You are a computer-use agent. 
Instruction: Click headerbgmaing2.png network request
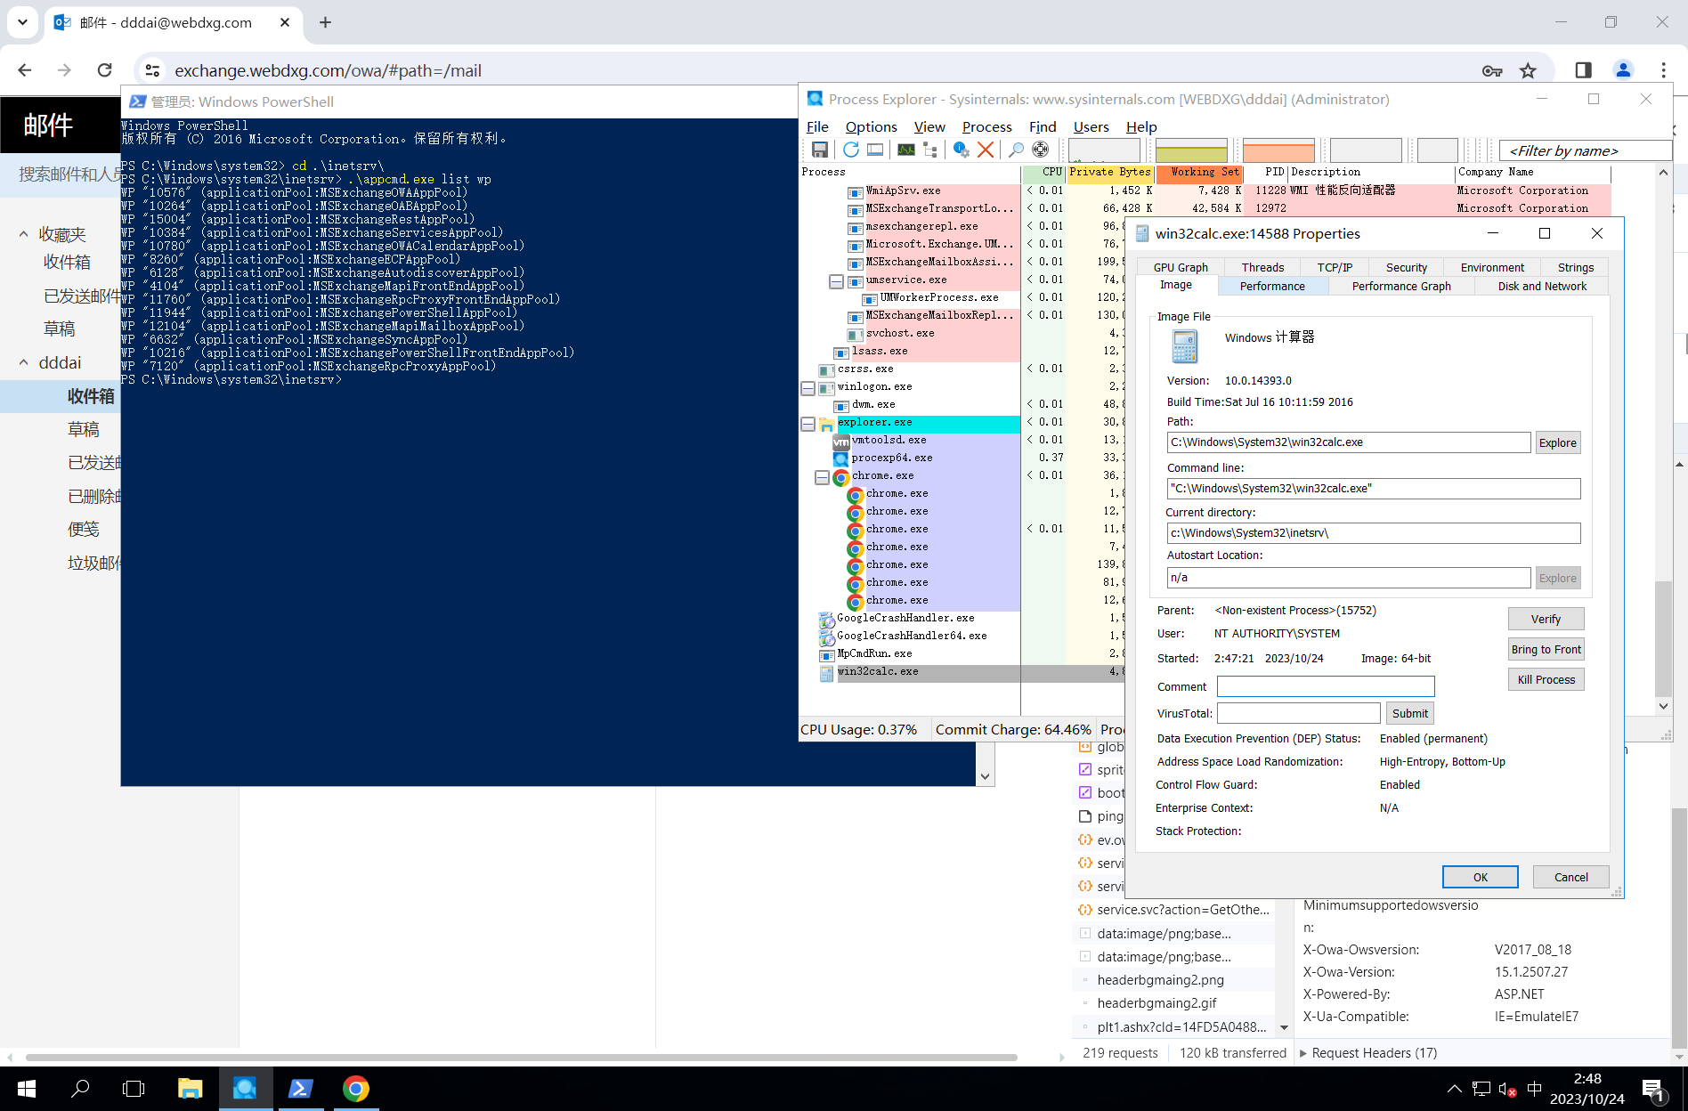(1160, 979)
